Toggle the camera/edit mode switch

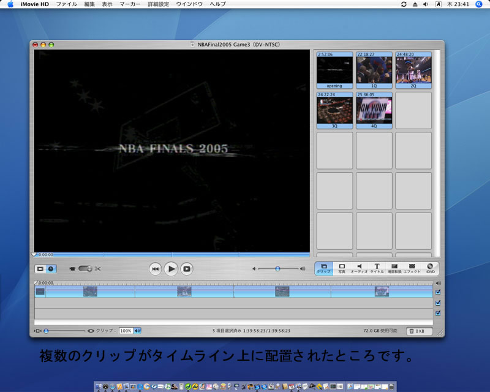[85, 268]
